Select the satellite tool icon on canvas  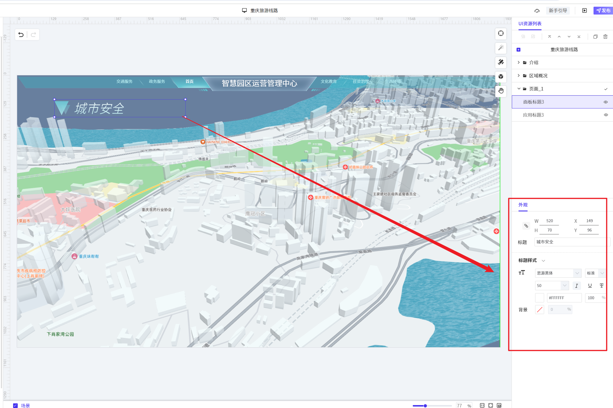(501, 62)
